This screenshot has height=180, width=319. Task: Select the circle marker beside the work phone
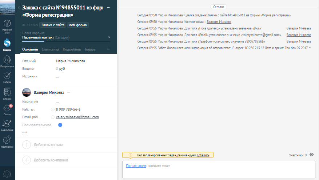coord(53,109)
